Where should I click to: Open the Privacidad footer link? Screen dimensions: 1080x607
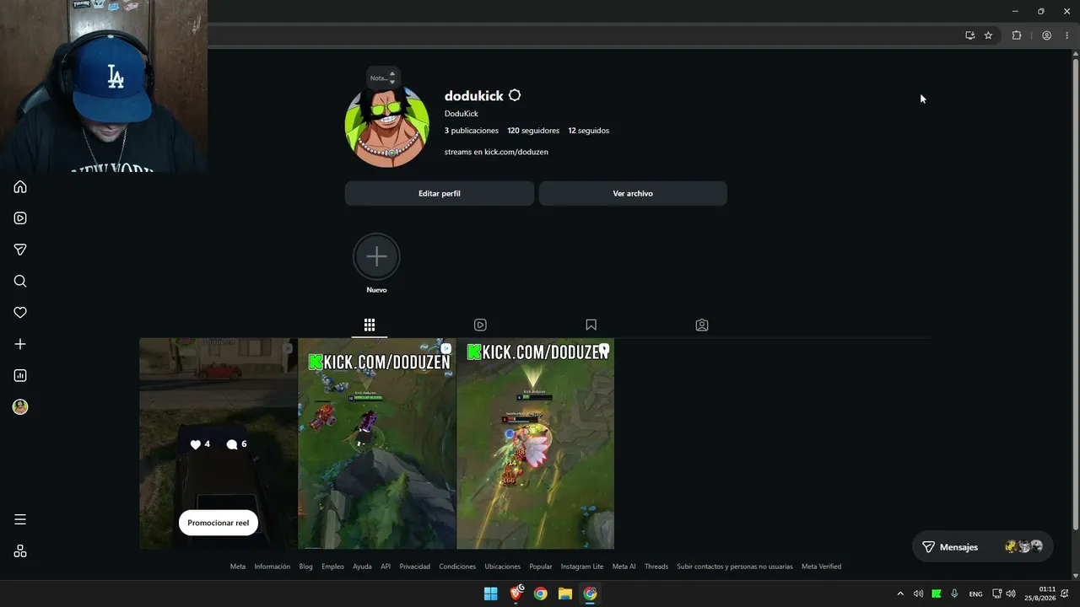coord(415,567)
